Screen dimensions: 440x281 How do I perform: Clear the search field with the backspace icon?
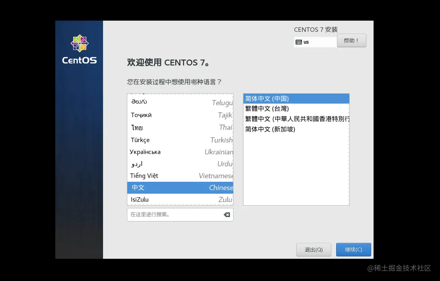[x=227, y=215]
